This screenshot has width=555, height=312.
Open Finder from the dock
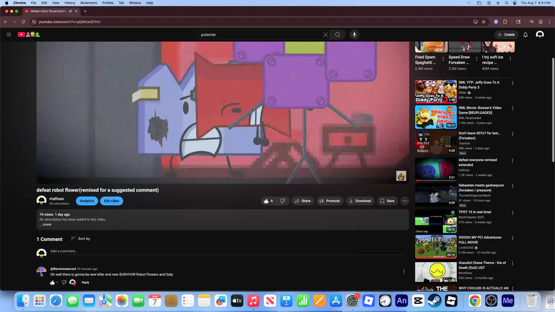tap(23, 301)
